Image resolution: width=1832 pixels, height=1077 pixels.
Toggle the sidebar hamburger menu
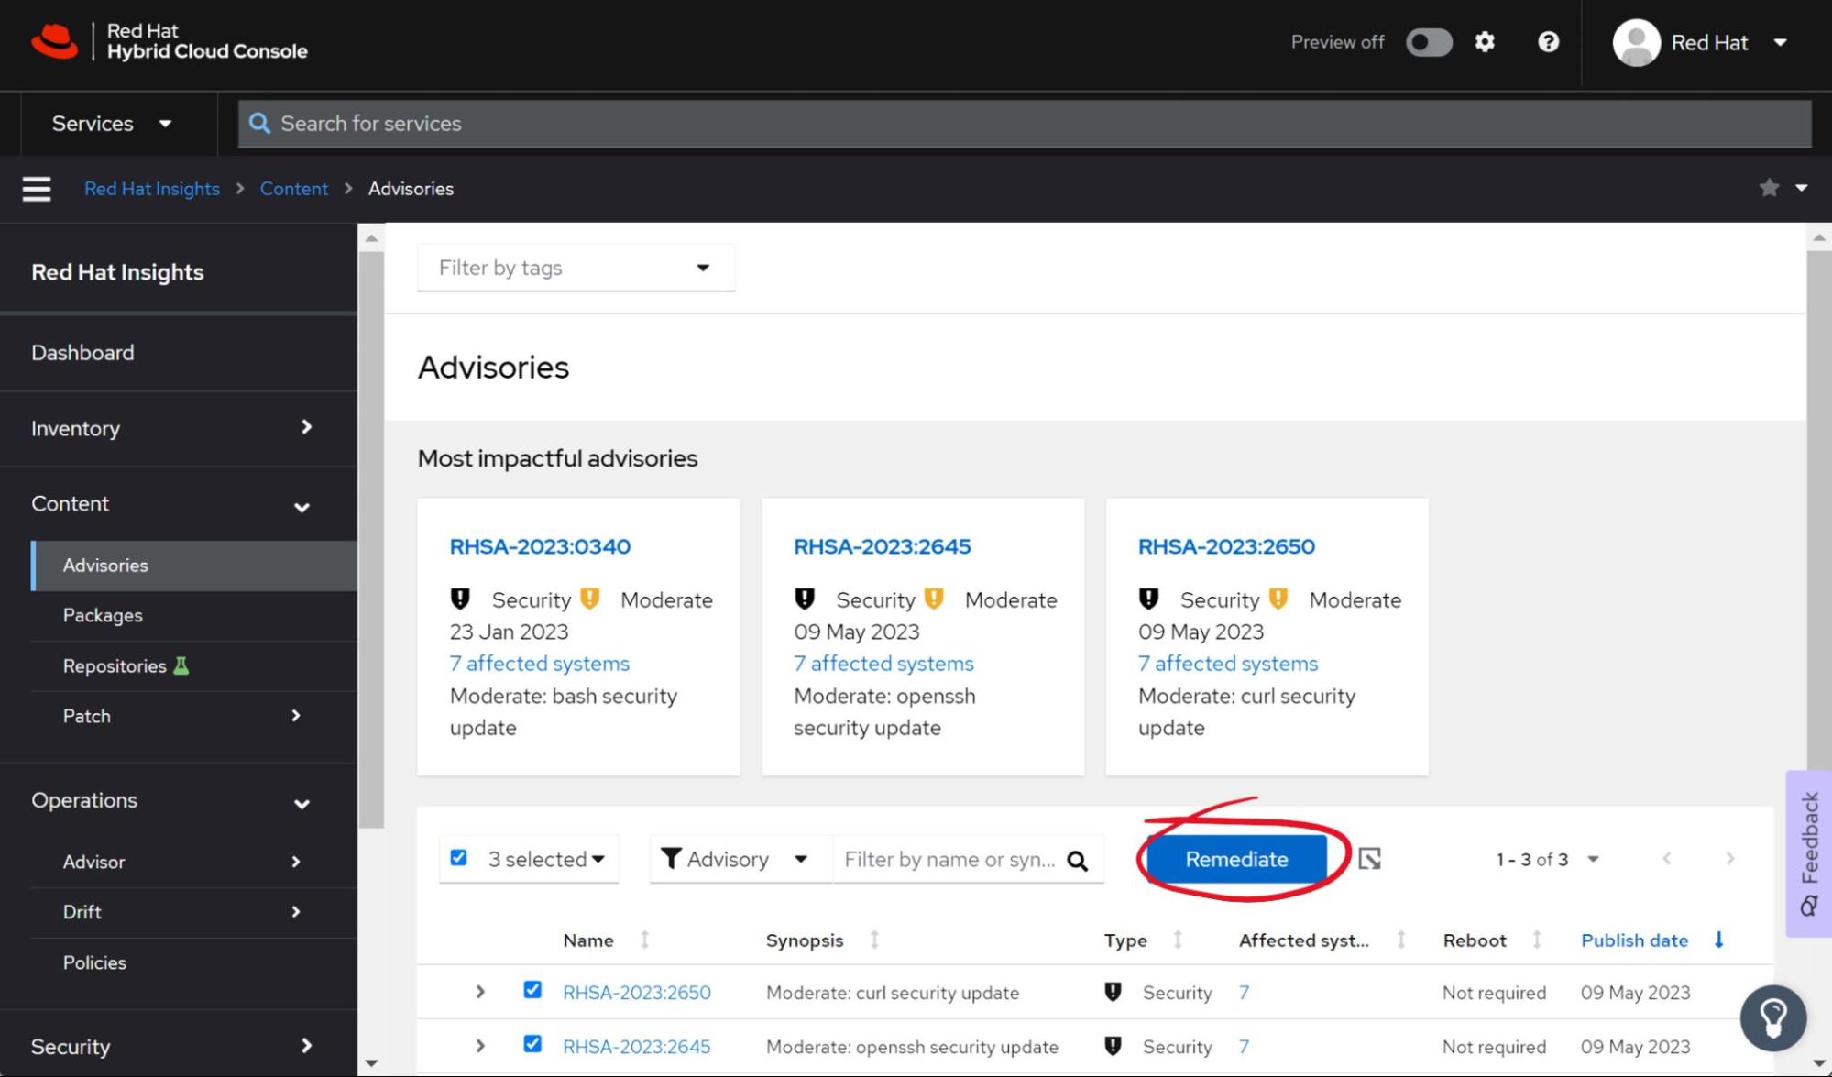(37, 189)
